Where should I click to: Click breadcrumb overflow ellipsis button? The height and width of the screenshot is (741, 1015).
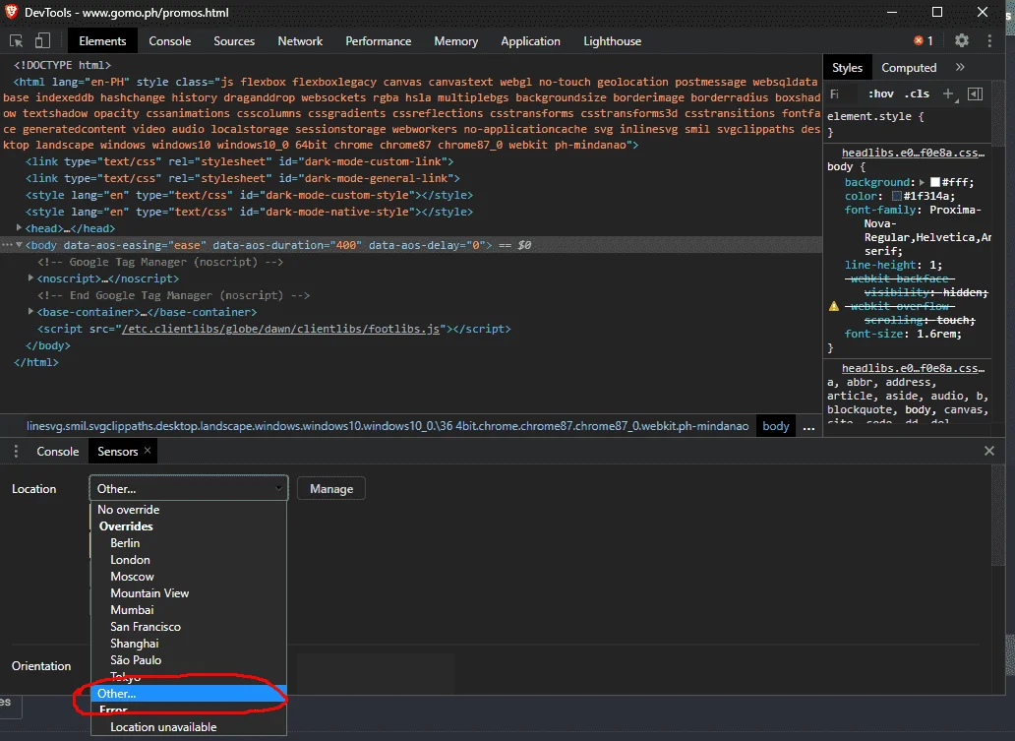tap(808, 427)
